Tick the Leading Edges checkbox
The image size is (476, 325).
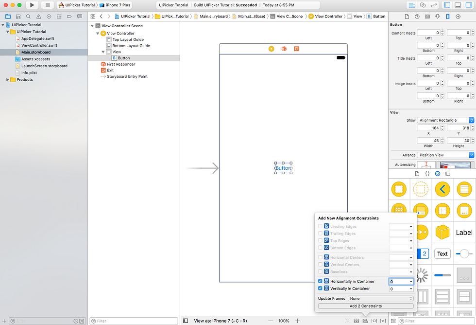pos(320,226)
